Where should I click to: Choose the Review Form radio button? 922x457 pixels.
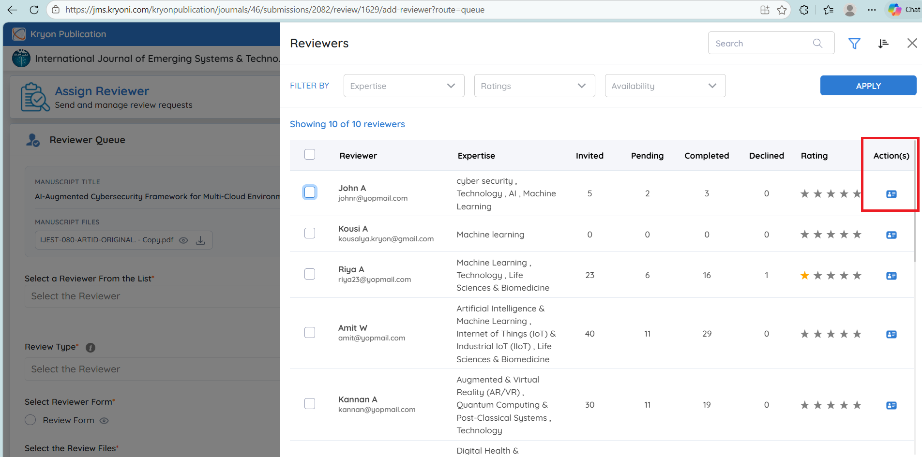coord(30,420)
